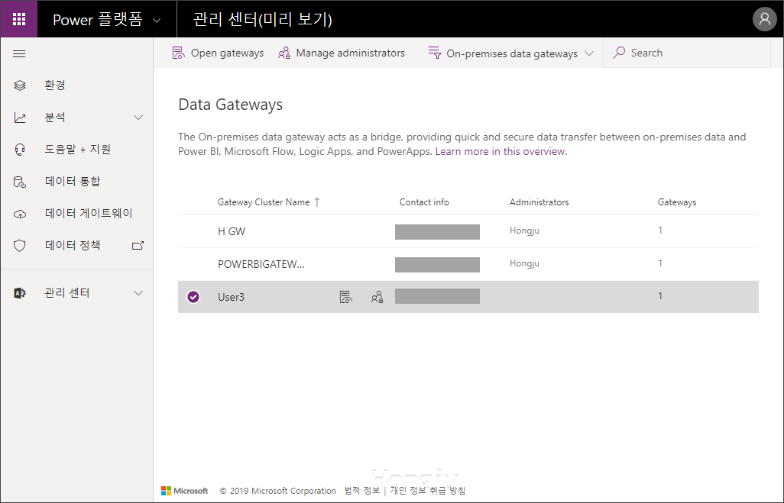Open the 도움말 + 지원 navigation item
Viewport: 784px width, 503px height.
[x=77, y=150]
